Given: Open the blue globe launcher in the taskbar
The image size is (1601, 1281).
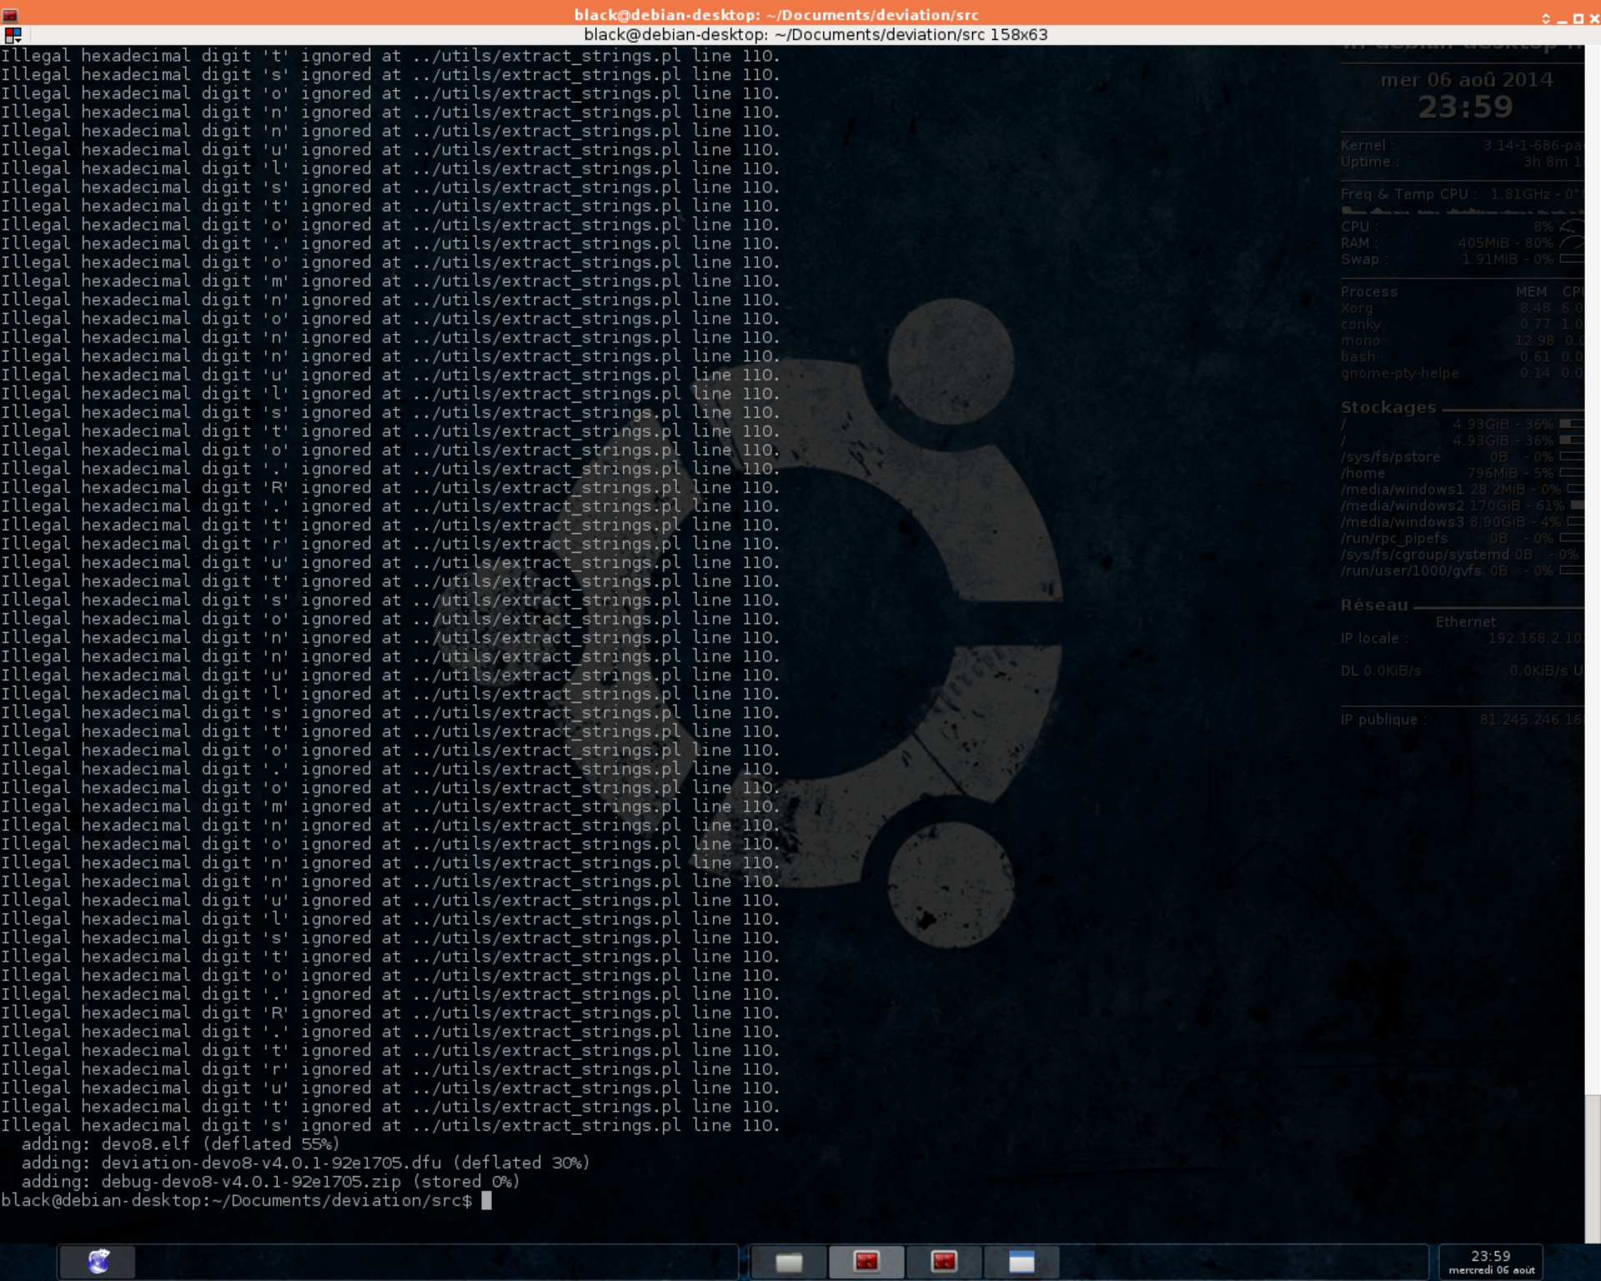Looking at the screenshot, I should tap(98, 1261).
